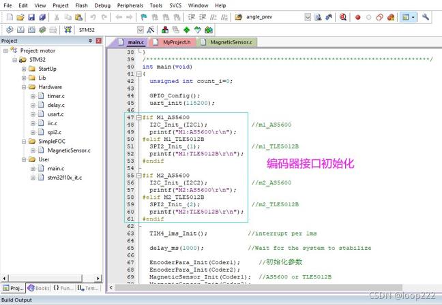Expand the StartUp folder
This screenshot has height=305, width=442.
[24, 69]
